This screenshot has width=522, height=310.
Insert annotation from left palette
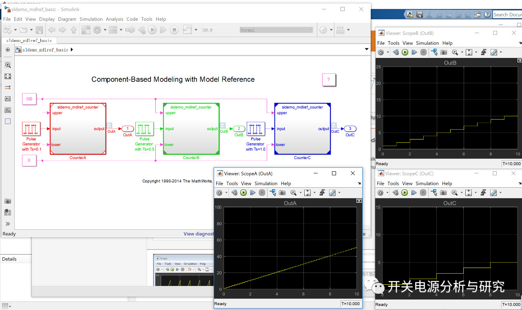pyautogui.click(x=8, y=99)
